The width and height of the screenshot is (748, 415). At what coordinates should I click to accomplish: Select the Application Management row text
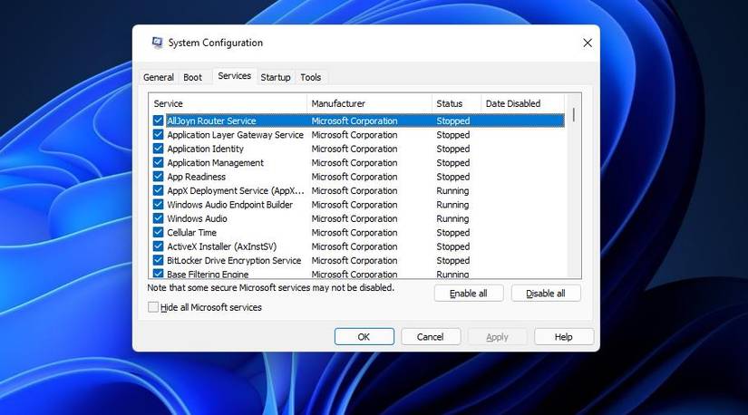pyautogui.click(x=215, y=163)
